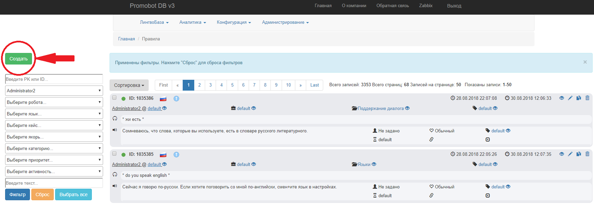Click the eye icon next to "Поддержание диалога"
The height and width of the screenshot is (205, 594).
click(x=407, y=108)
